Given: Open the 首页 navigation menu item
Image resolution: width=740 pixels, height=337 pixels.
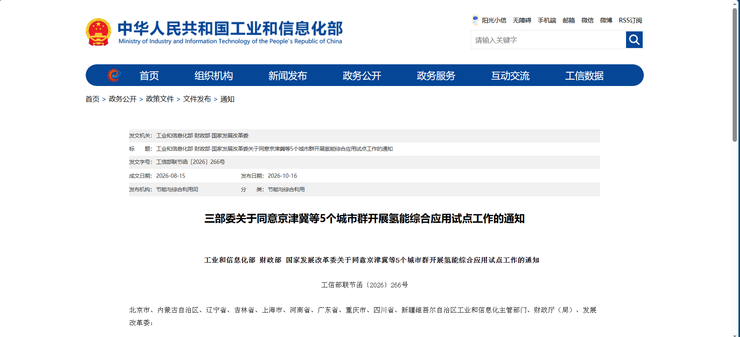Looking at the screenshot, I should (149, 76).
